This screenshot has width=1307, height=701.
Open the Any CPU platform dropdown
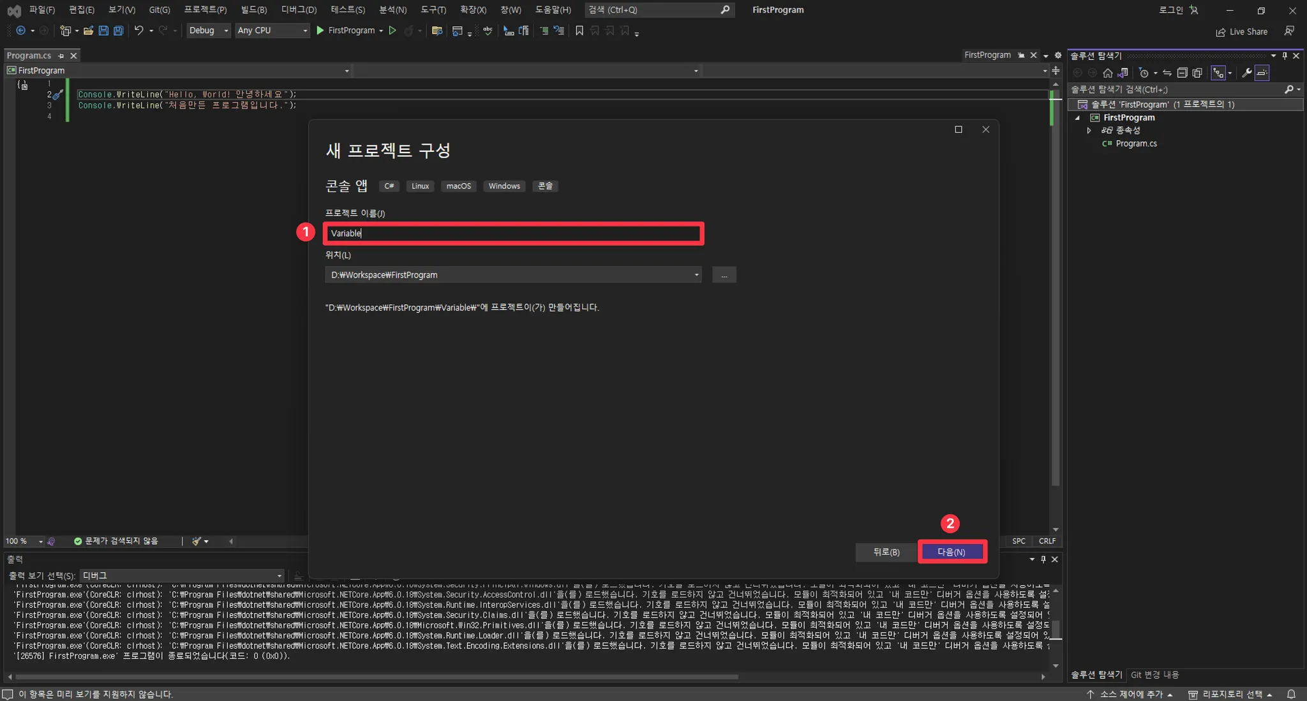click(x=272, y=31)
